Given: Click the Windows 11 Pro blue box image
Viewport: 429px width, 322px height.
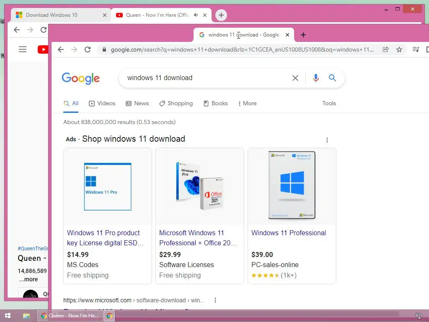Looking at the screenshot, I should click(108, 187).
